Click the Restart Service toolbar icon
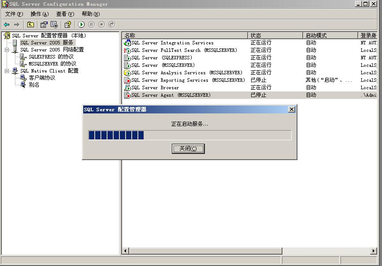The image size is (382, 266). 111,25
